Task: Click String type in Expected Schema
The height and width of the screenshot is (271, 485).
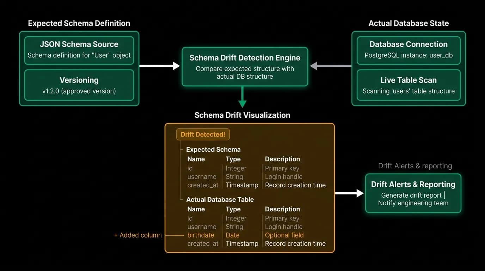Action: 234,176
